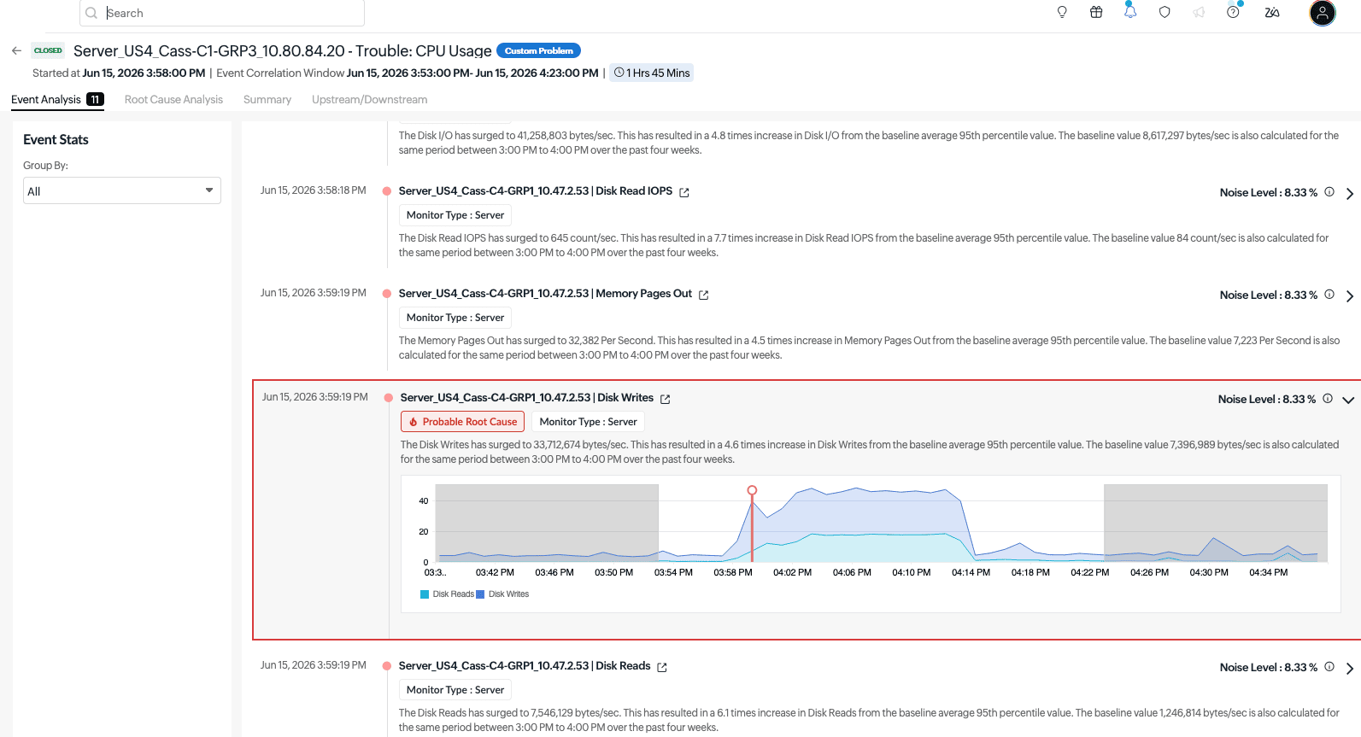Screen dimensions: 1361x737
Task: Click the 1 Hrs 45 Mins duration badge
Action: point(652,73)
